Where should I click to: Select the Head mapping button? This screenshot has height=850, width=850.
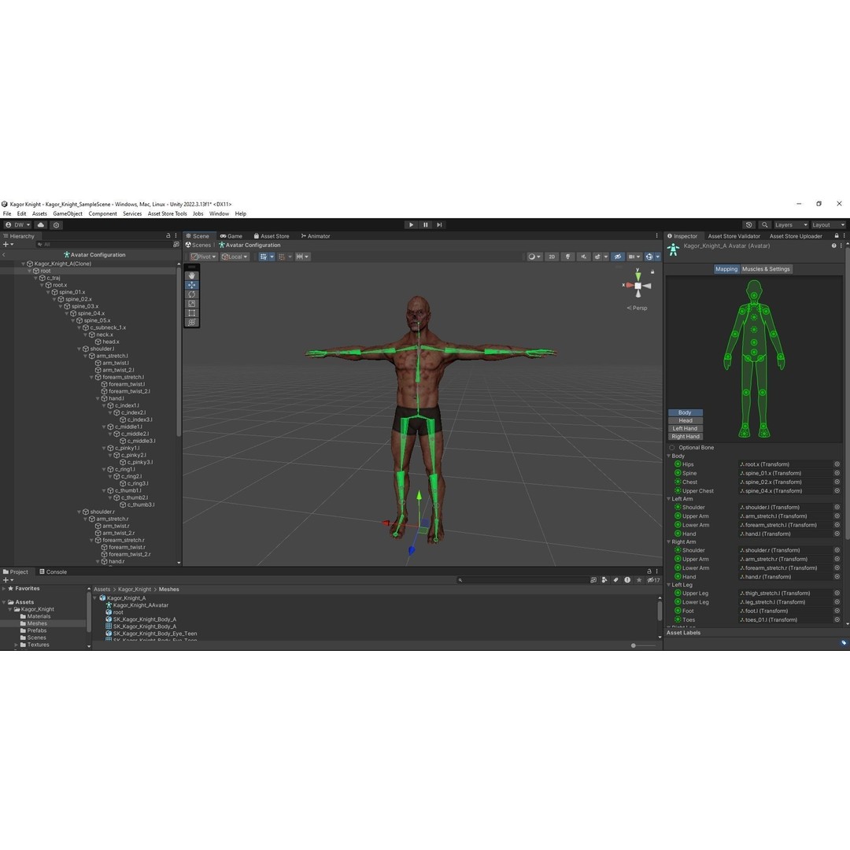click(x=686, y=420)
